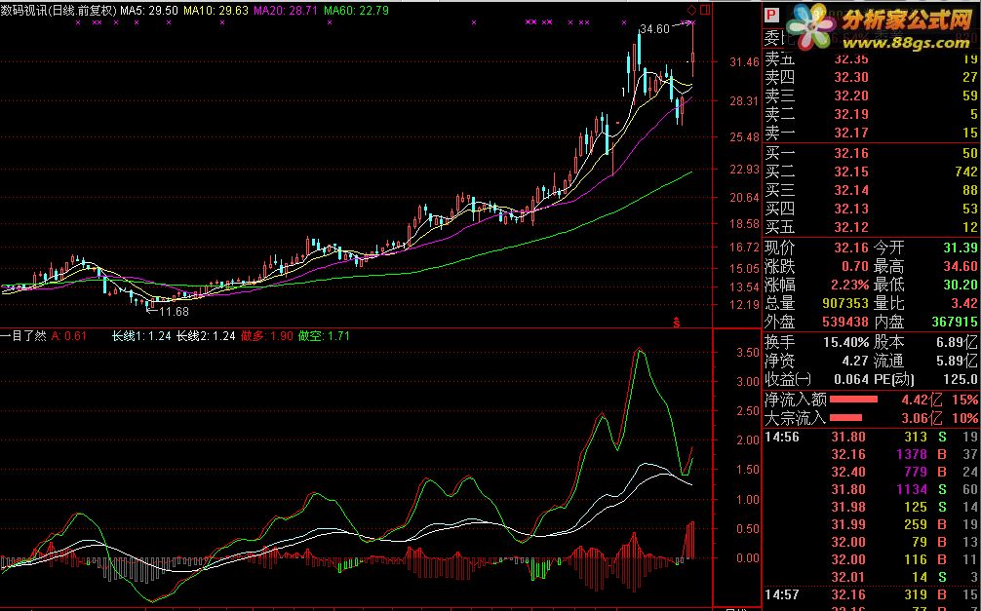Click the 31.46 price axis label
The image size is (981, 611).
744,62
